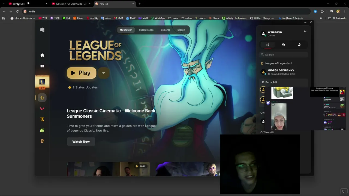The width and height of the screenshot is (349, 196).
Task: Open the friends list view icon
Action: coord(268,45)
